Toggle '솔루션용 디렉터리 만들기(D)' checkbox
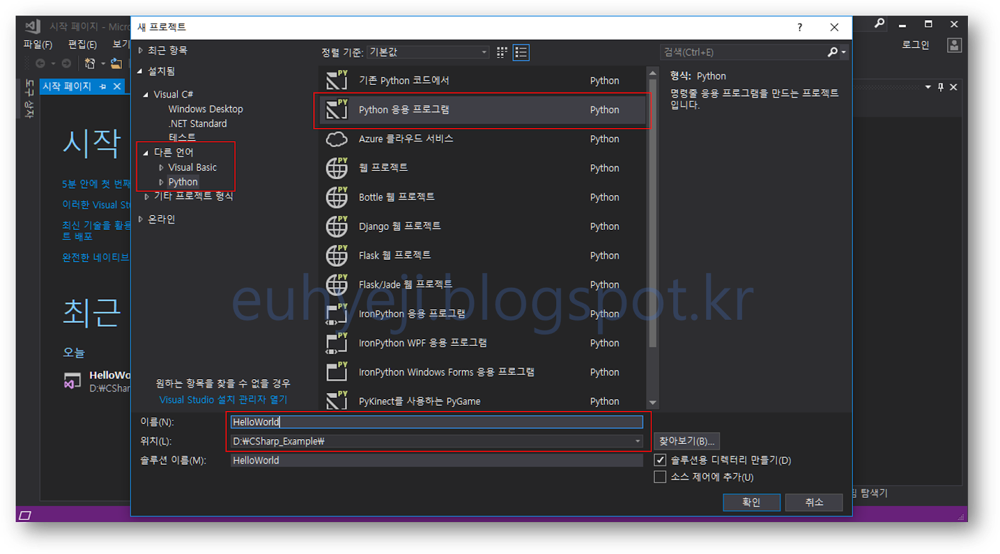The height and width of the screenshot is (554, 1000). pos(660,460)
